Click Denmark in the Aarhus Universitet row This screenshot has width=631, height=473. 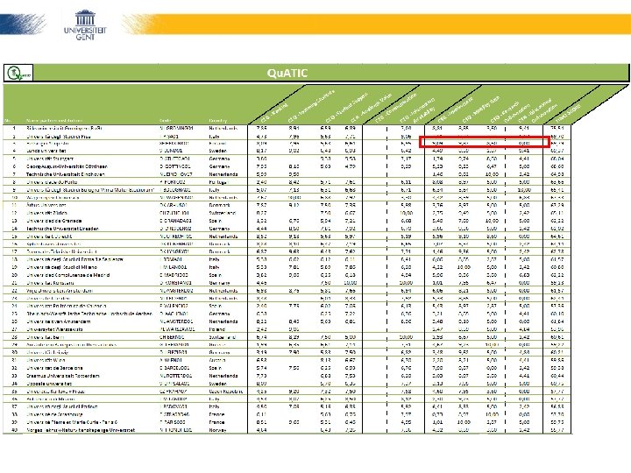pyautogui.click(x=219, y=205)
